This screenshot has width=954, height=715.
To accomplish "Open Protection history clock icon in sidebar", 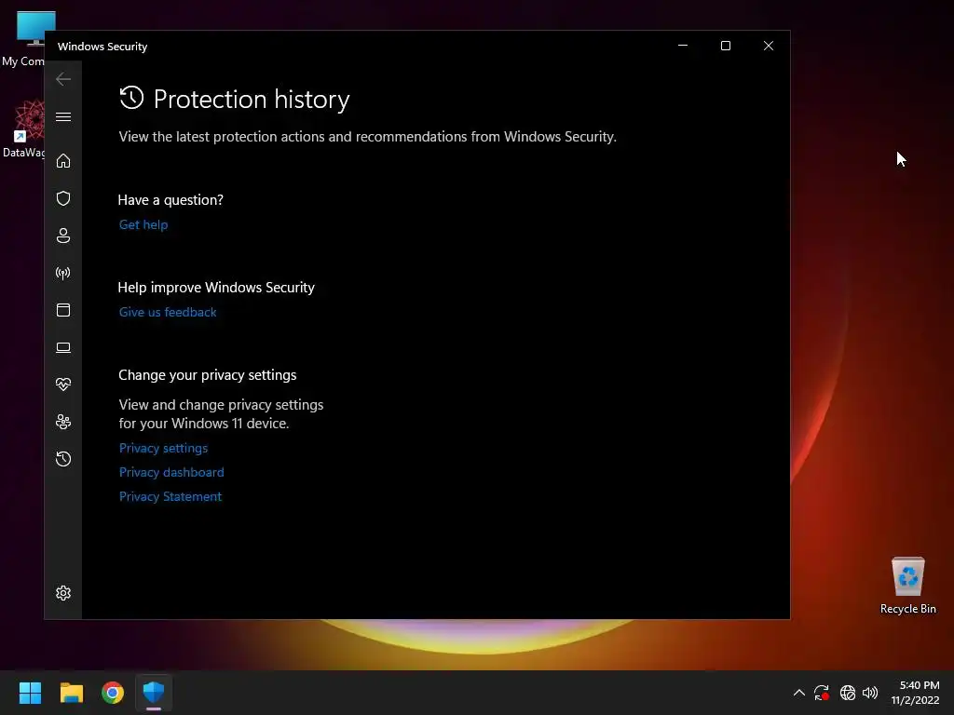I will coord(63,458).
